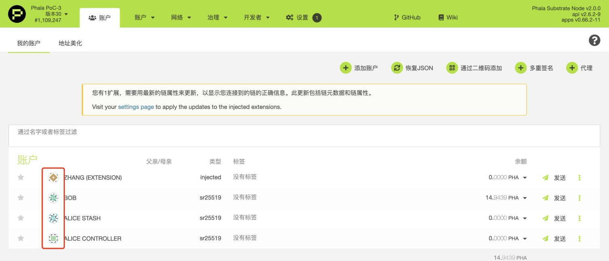The image size is (609, 261).
Task: Click the GitHub icon link
Action: point(396,17)
